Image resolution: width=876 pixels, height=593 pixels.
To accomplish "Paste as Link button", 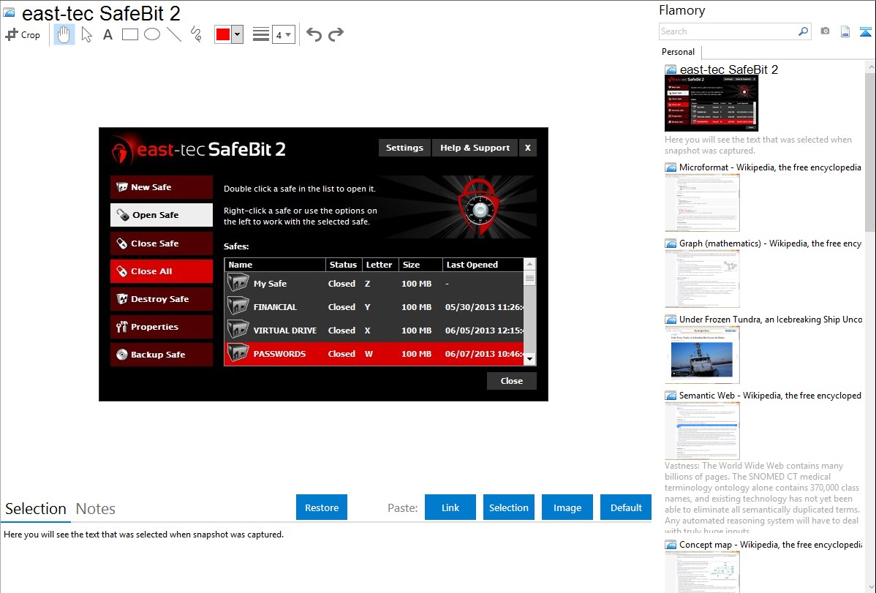I will click(450, 507).
